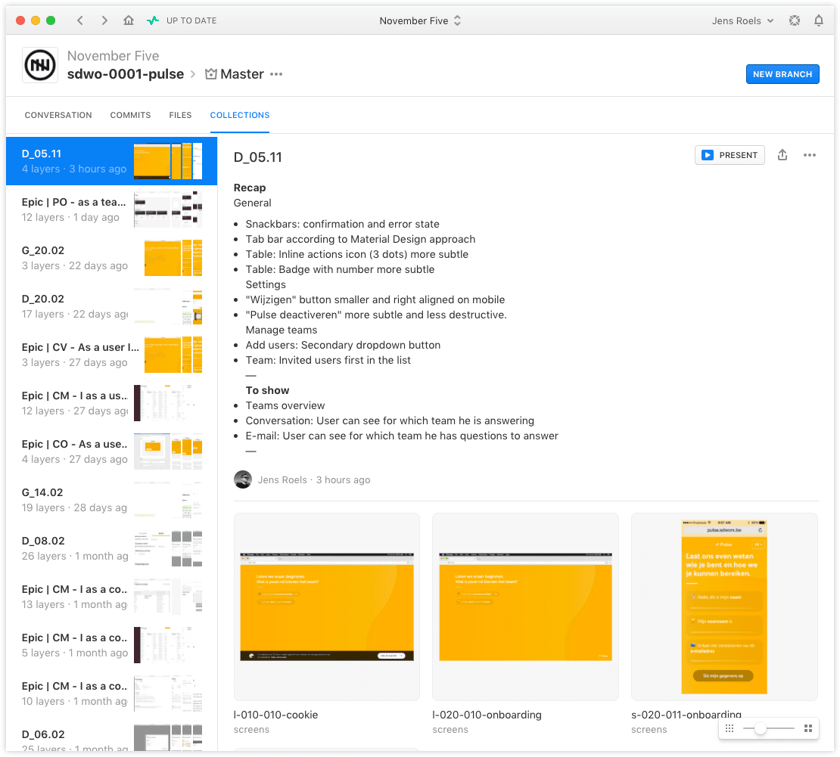Open the l-020-010-onboarding screen thumbnail

click(525, 607)
